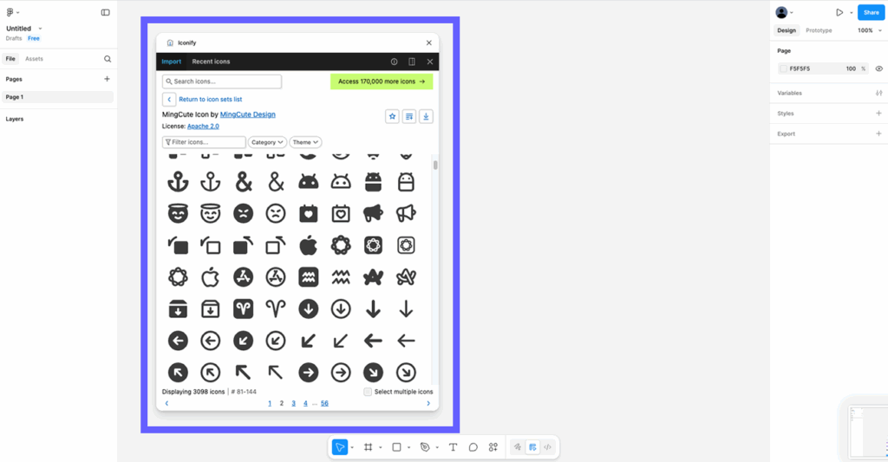Viewport: 888px width, 462px height.
Task: Click the blue Share button
Action: pyautogui.click(x=871, y=12)
